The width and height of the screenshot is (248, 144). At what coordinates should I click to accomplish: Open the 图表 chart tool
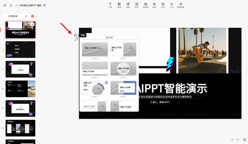128,5
